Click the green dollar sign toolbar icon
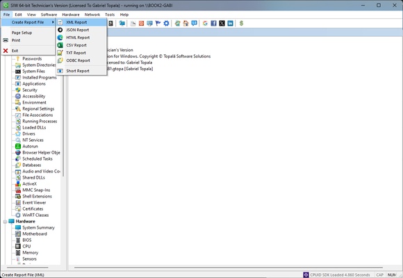Viewport: 403px width, 278px height. [241, 24]
